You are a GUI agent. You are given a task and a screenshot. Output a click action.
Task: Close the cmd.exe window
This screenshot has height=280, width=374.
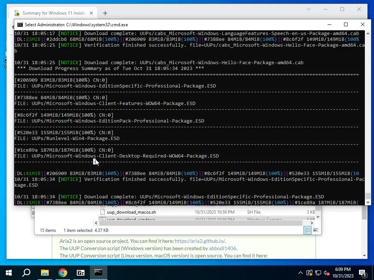click(363, 24)
